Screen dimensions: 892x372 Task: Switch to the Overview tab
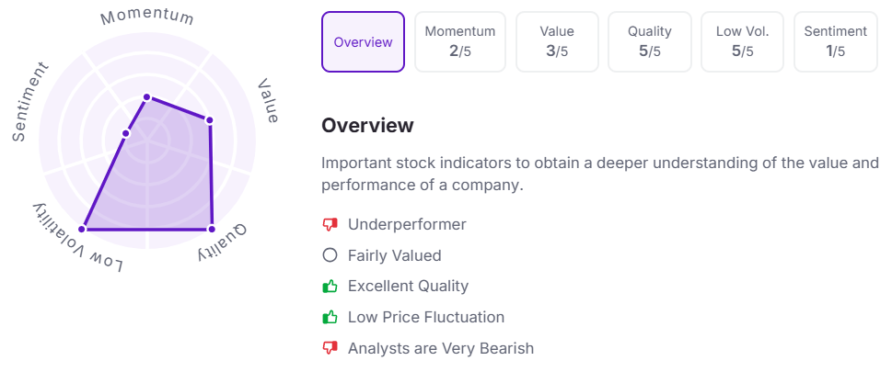coord(363,42)
